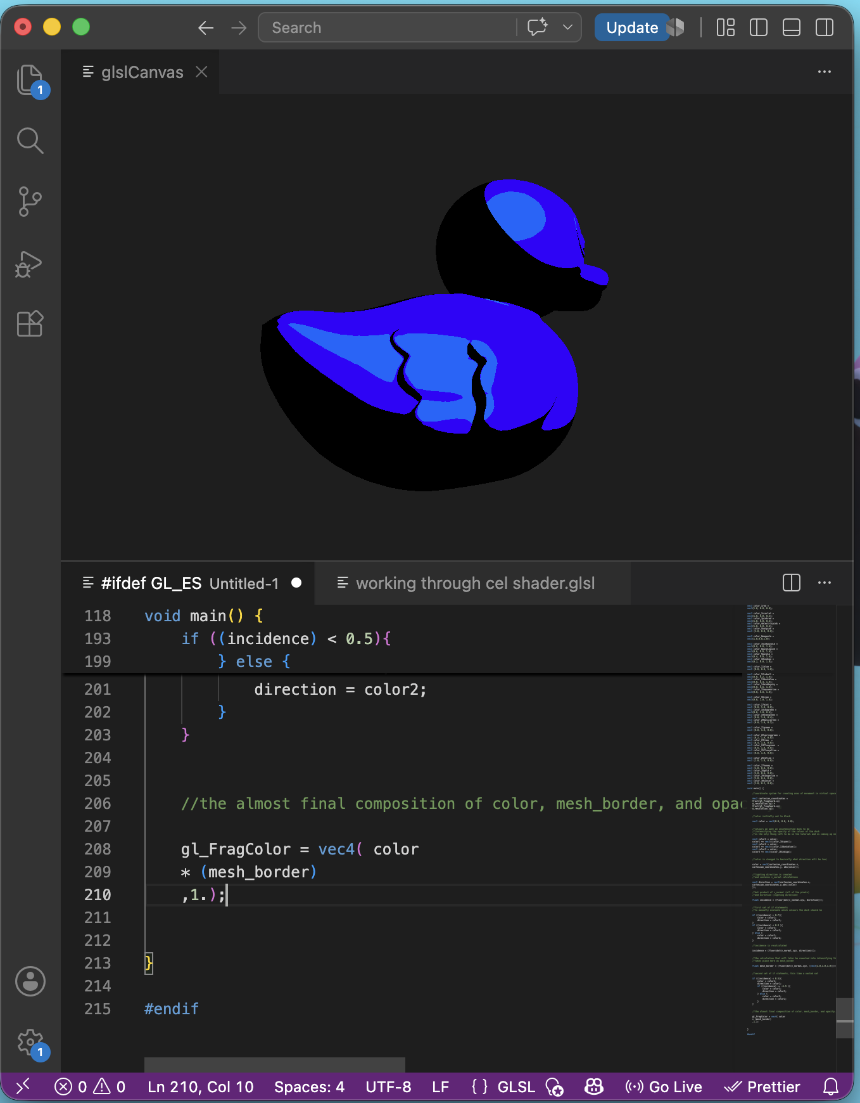This screenshot has width=860, height=1103.
Task: Open the Search view in activity bar
Action: pos(30,141)
